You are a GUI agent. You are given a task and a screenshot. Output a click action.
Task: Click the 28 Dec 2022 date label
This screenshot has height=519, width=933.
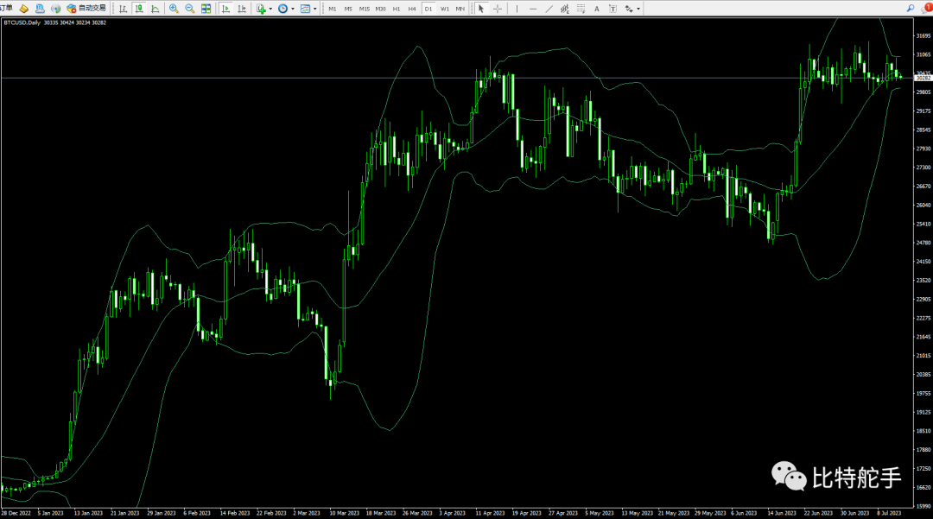tap(16, 513)
